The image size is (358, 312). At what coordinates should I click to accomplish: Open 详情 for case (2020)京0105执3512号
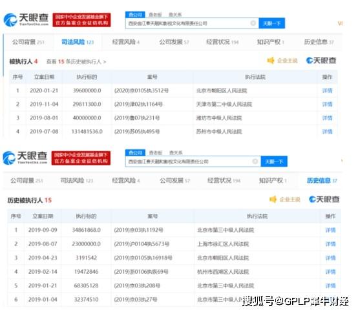327,90
